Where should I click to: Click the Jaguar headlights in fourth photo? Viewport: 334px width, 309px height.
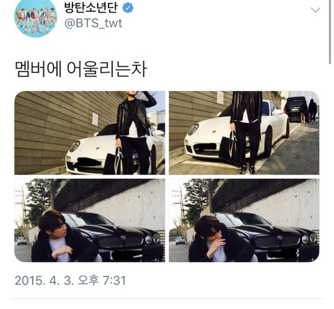309,238
